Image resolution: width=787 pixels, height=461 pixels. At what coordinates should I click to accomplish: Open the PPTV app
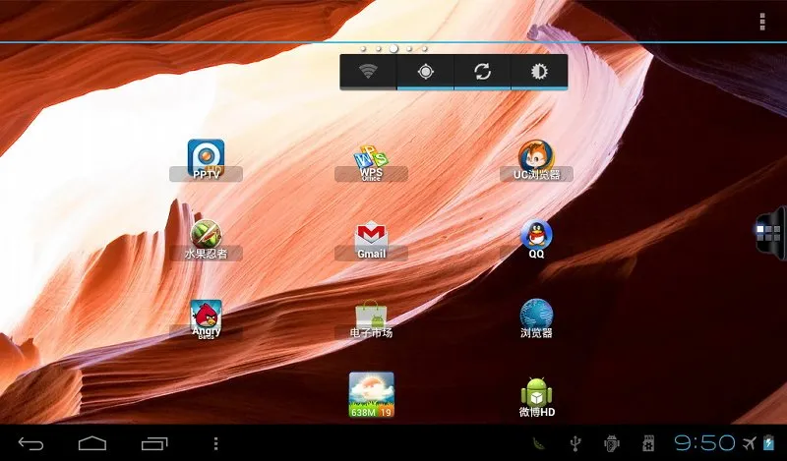coord(206,159)
